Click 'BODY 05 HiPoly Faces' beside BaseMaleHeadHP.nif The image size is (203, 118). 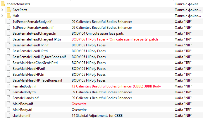point(89,68)
